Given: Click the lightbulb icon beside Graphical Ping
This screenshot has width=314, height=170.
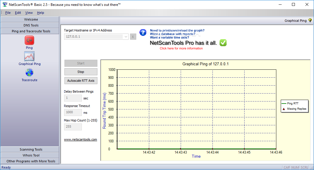Looking at the screenshot, I should click(x=310, y=20).
